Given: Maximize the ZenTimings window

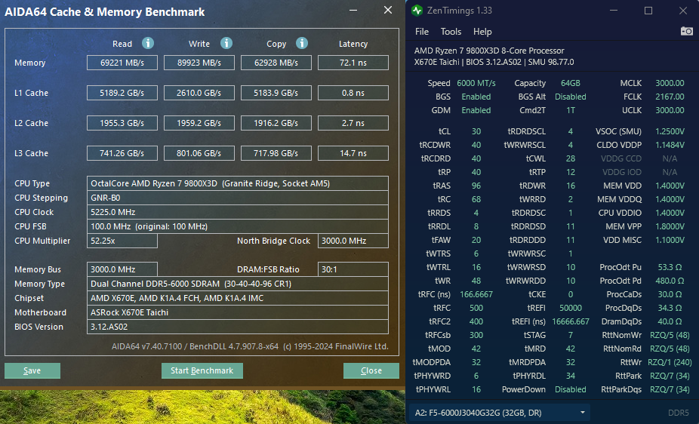Looking at the screenshot, I should (648, 11).
